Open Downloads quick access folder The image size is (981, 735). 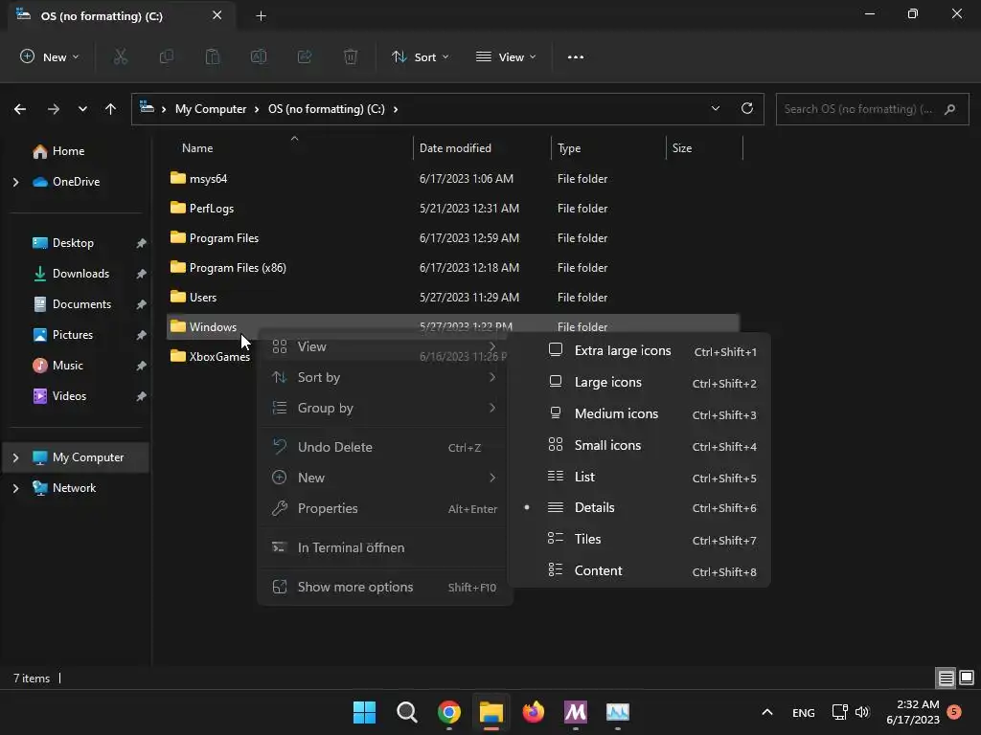click(80, 274)
